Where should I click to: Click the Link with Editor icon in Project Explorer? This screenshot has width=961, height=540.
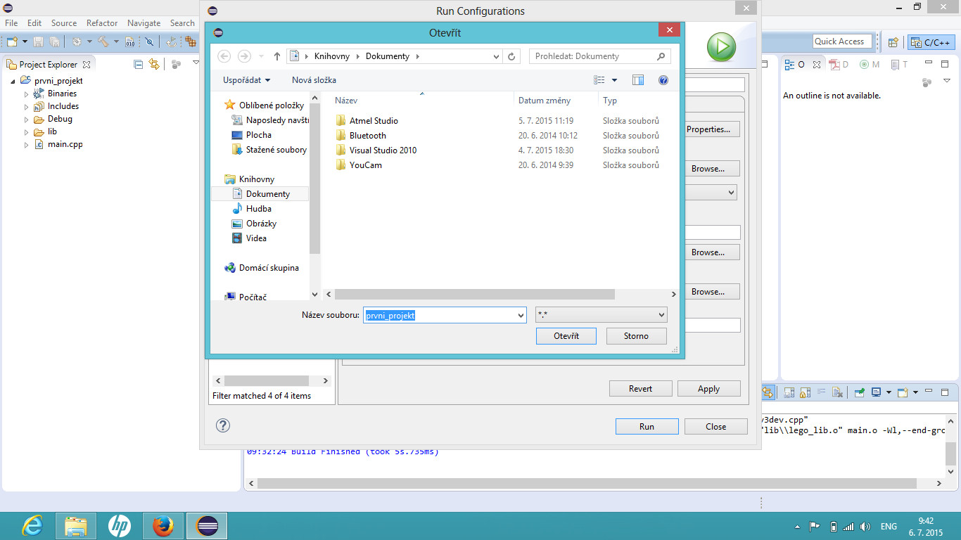pos(153,64)
